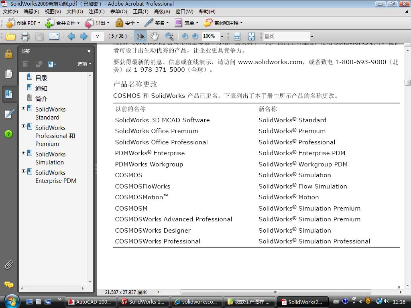Switch to solidworksco... browser taskbar window
Screen dimensions: 411x308
(x=197, y=302)
